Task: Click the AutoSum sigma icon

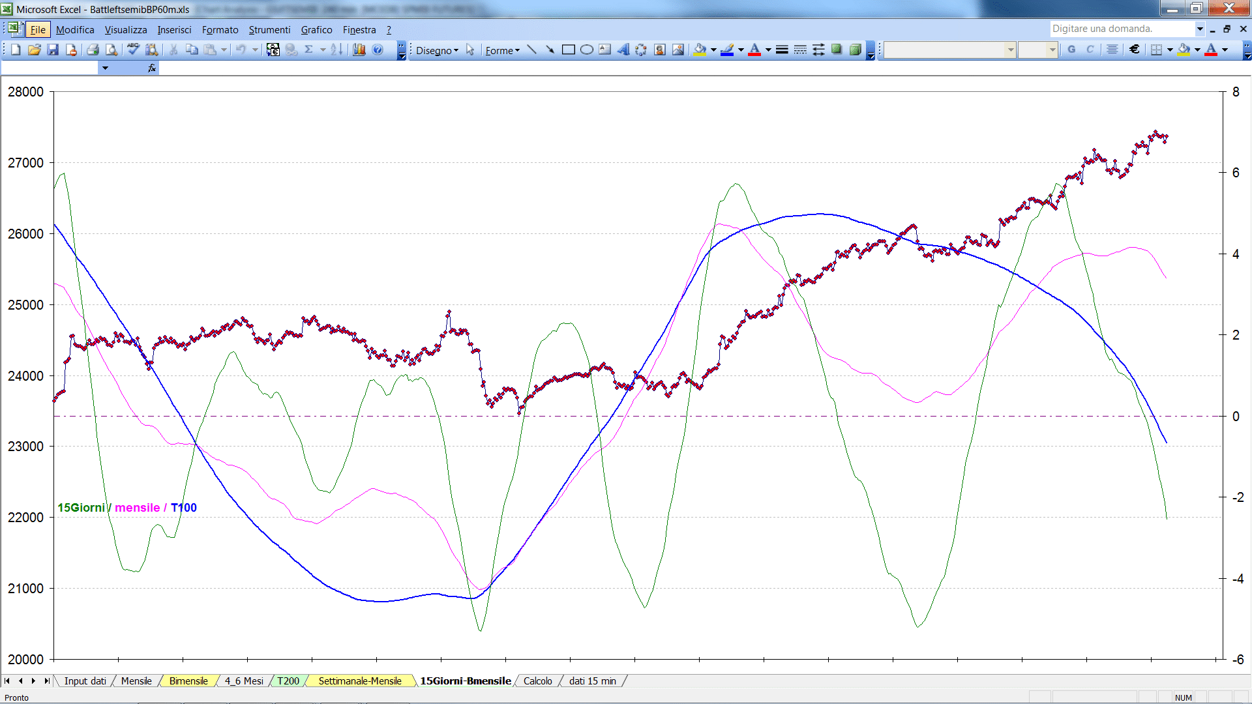Action: click(x=309, y=50)
